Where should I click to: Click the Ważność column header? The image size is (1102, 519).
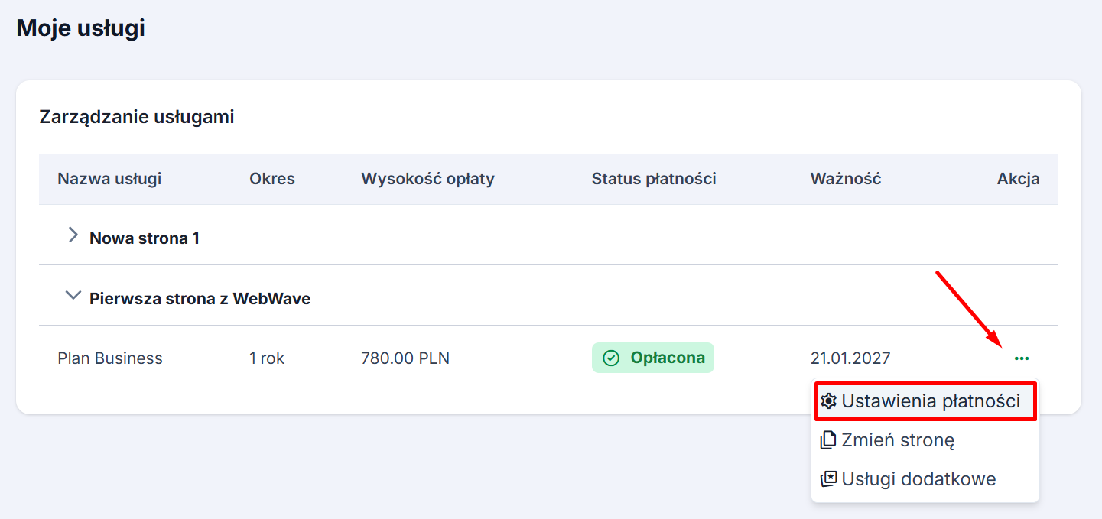click(x=846, y=179)
